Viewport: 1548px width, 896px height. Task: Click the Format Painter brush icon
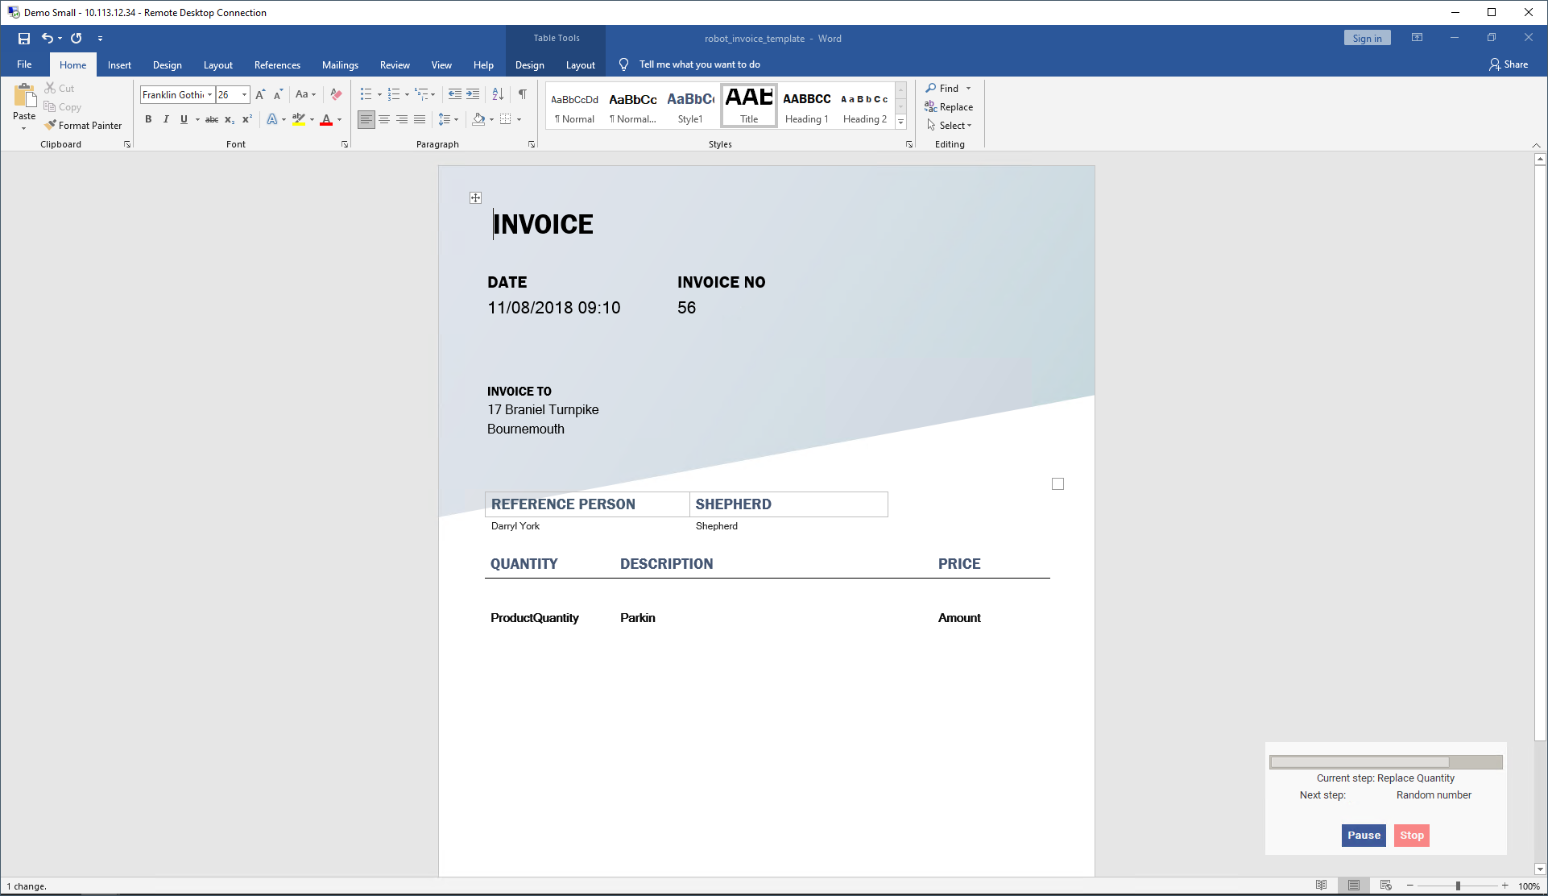[x=51, y=125]
